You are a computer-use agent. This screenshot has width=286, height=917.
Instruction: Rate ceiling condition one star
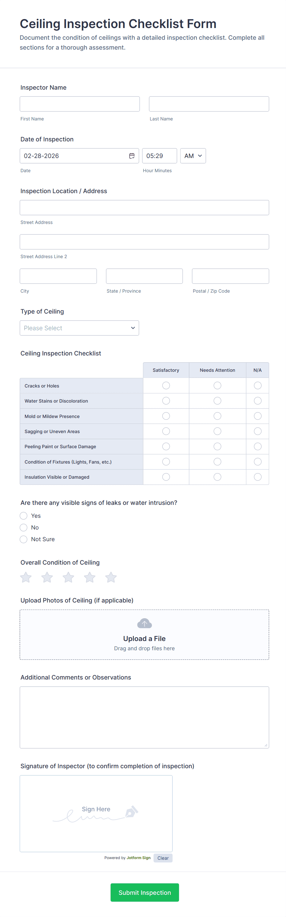click(x=26, y=577)
